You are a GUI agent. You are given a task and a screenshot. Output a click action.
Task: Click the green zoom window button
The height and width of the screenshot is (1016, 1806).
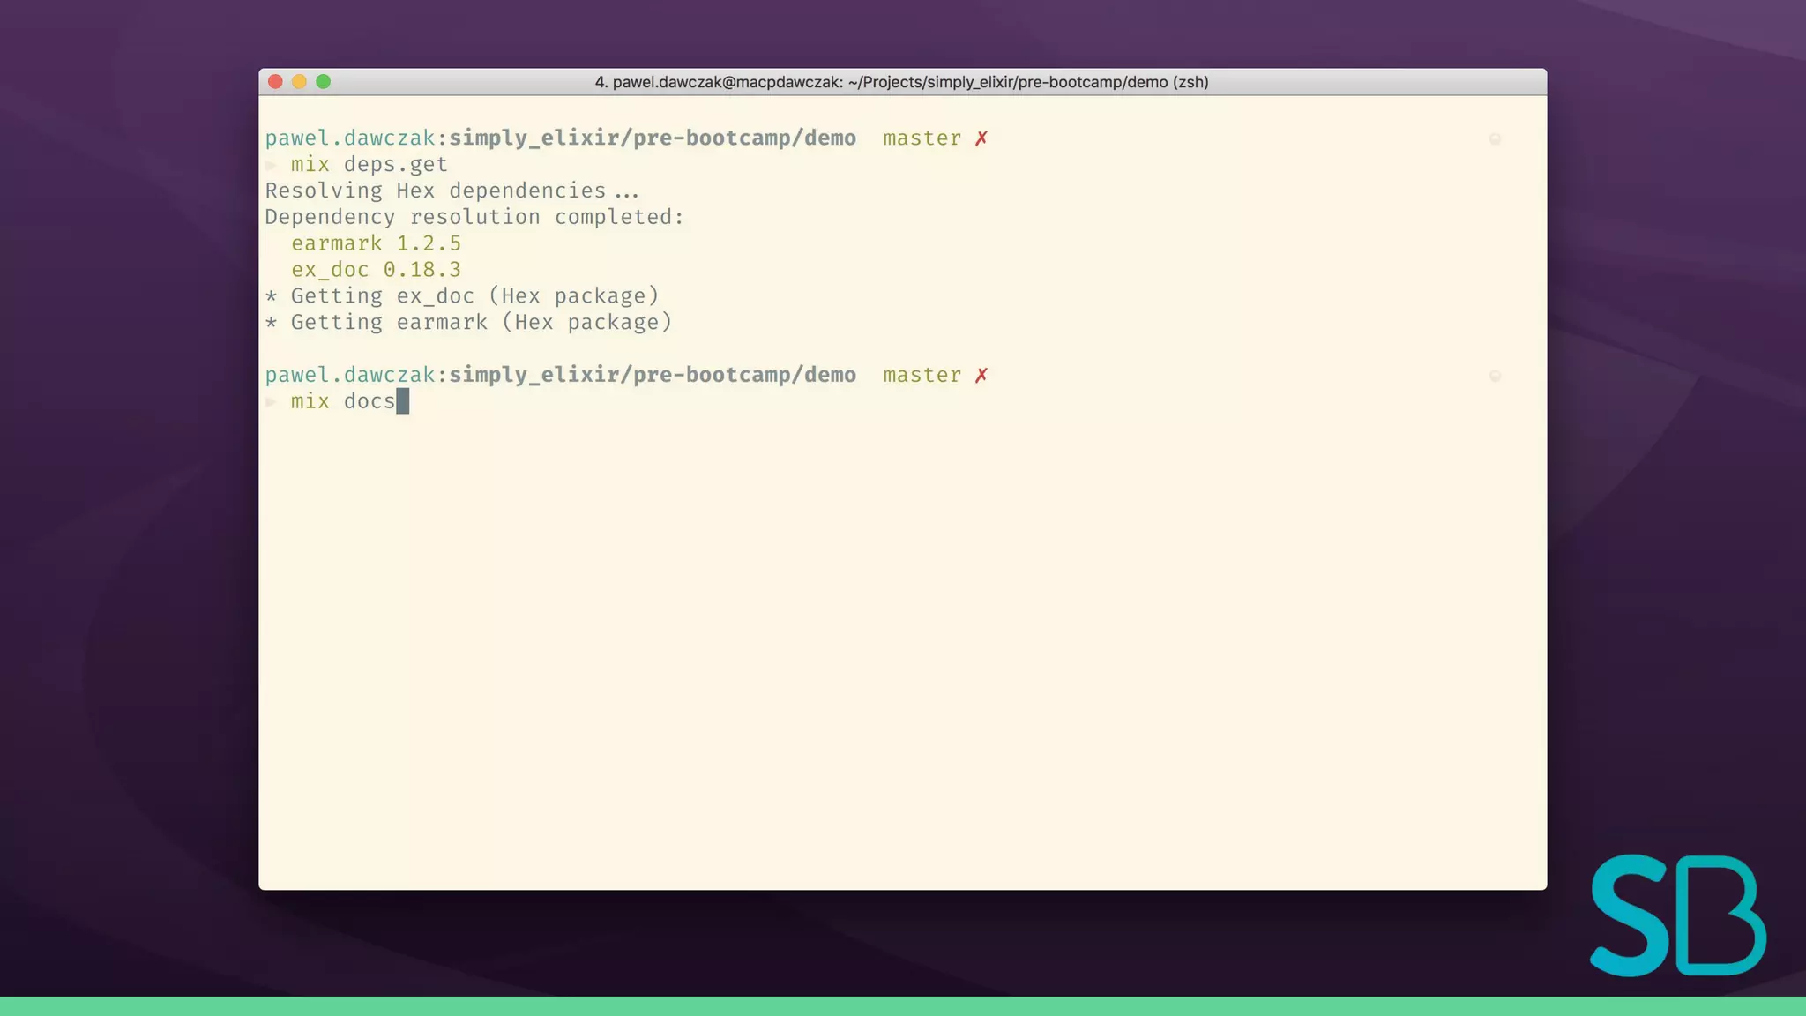coord(324,82)
